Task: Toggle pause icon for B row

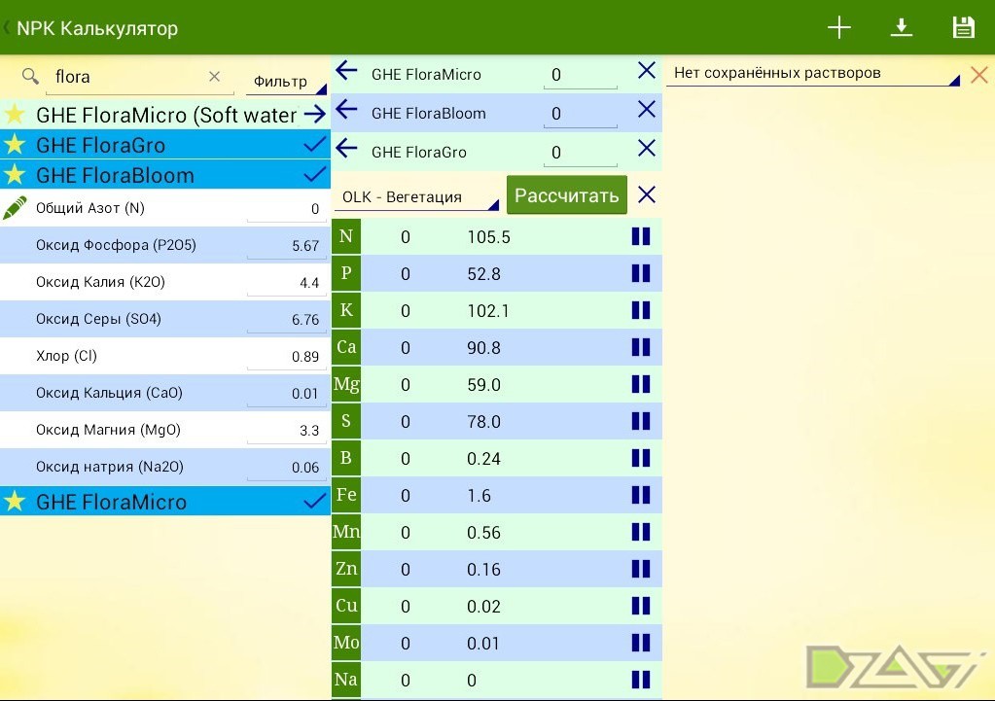Action: pyautogui.click(x=641, y=458)
